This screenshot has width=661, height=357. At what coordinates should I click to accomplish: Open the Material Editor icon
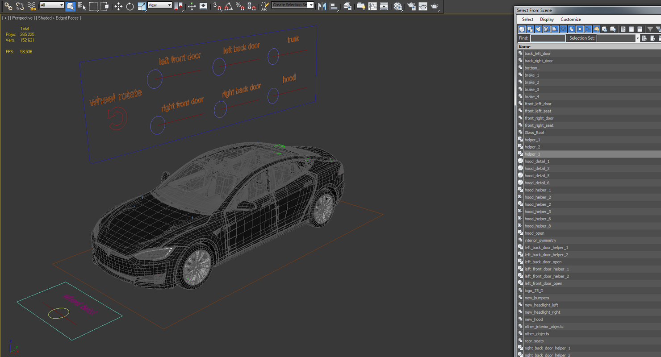pyautogui.click(x=397, y=6)
